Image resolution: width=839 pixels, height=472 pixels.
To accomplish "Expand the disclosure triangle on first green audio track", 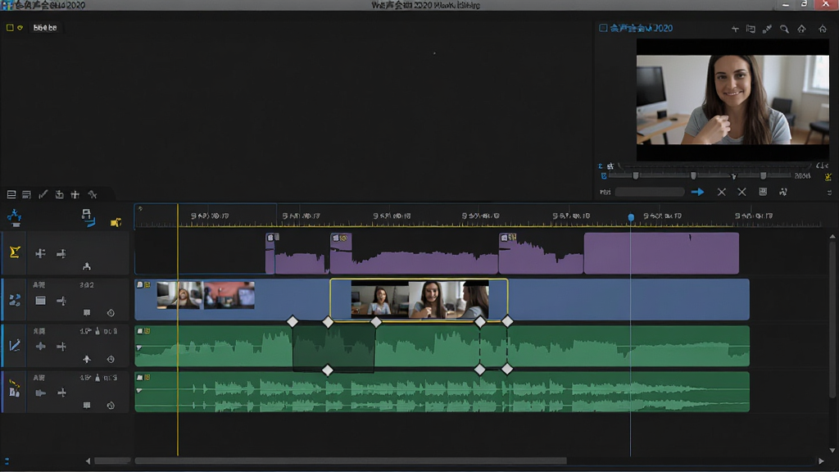I will [139, 347].
